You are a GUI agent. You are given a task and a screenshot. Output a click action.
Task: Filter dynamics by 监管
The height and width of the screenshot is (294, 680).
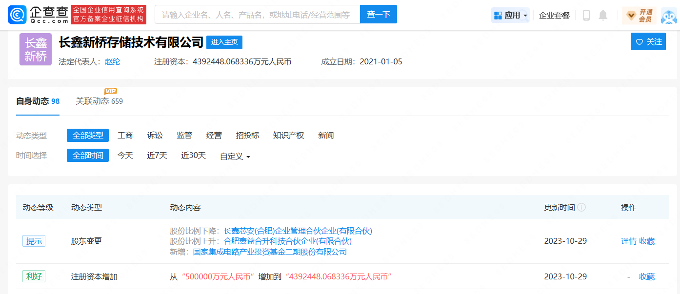184,135
